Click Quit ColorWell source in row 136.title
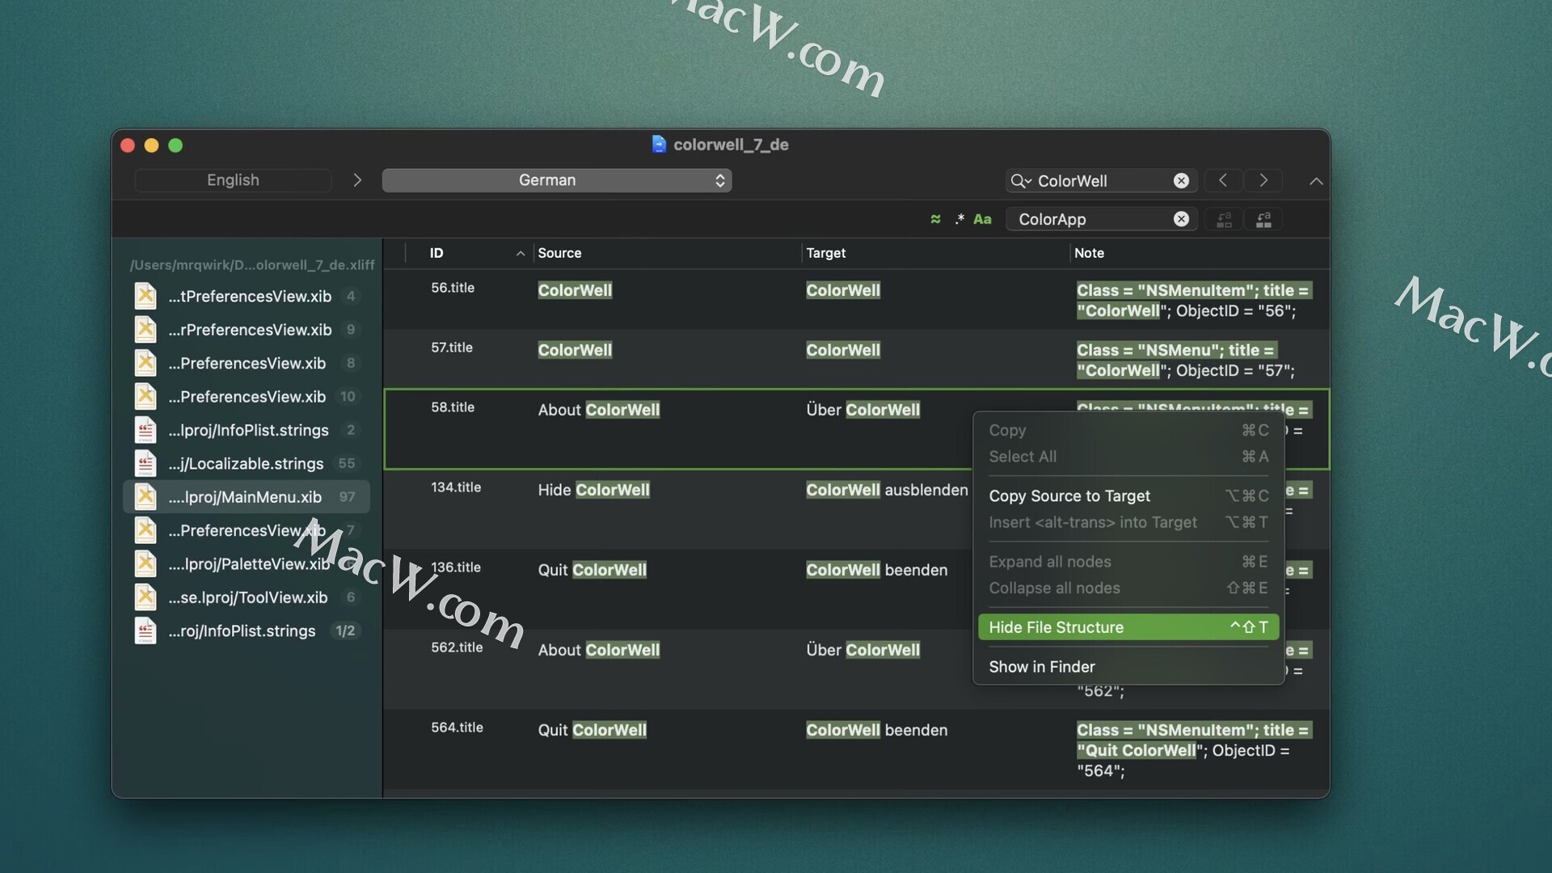 (x=593, y=570)
